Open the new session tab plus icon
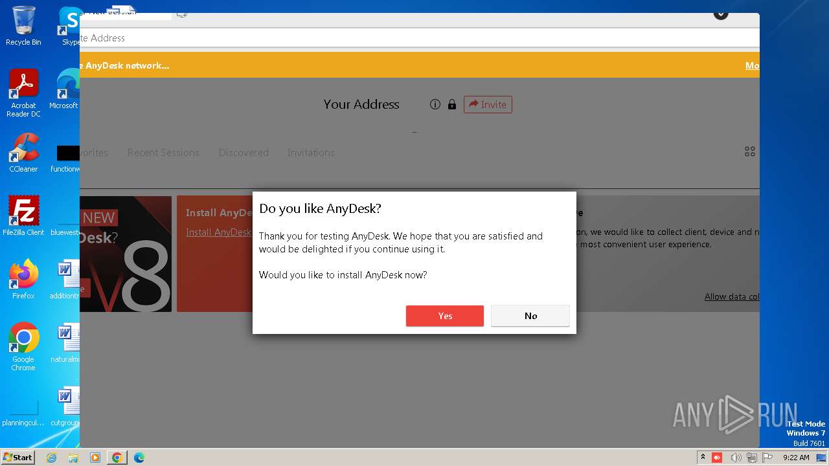The height and width of the screenshot is (466, 829). pos(182,14)
